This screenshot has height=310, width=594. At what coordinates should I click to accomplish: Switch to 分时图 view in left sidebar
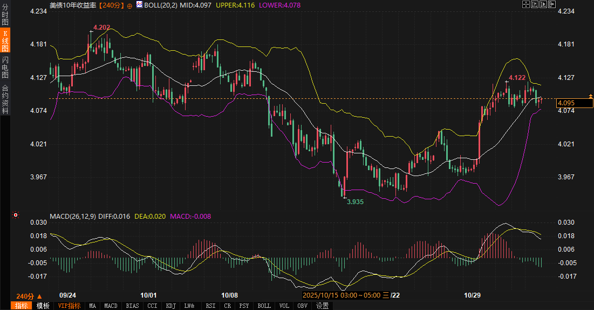click(x=5, y=15)
